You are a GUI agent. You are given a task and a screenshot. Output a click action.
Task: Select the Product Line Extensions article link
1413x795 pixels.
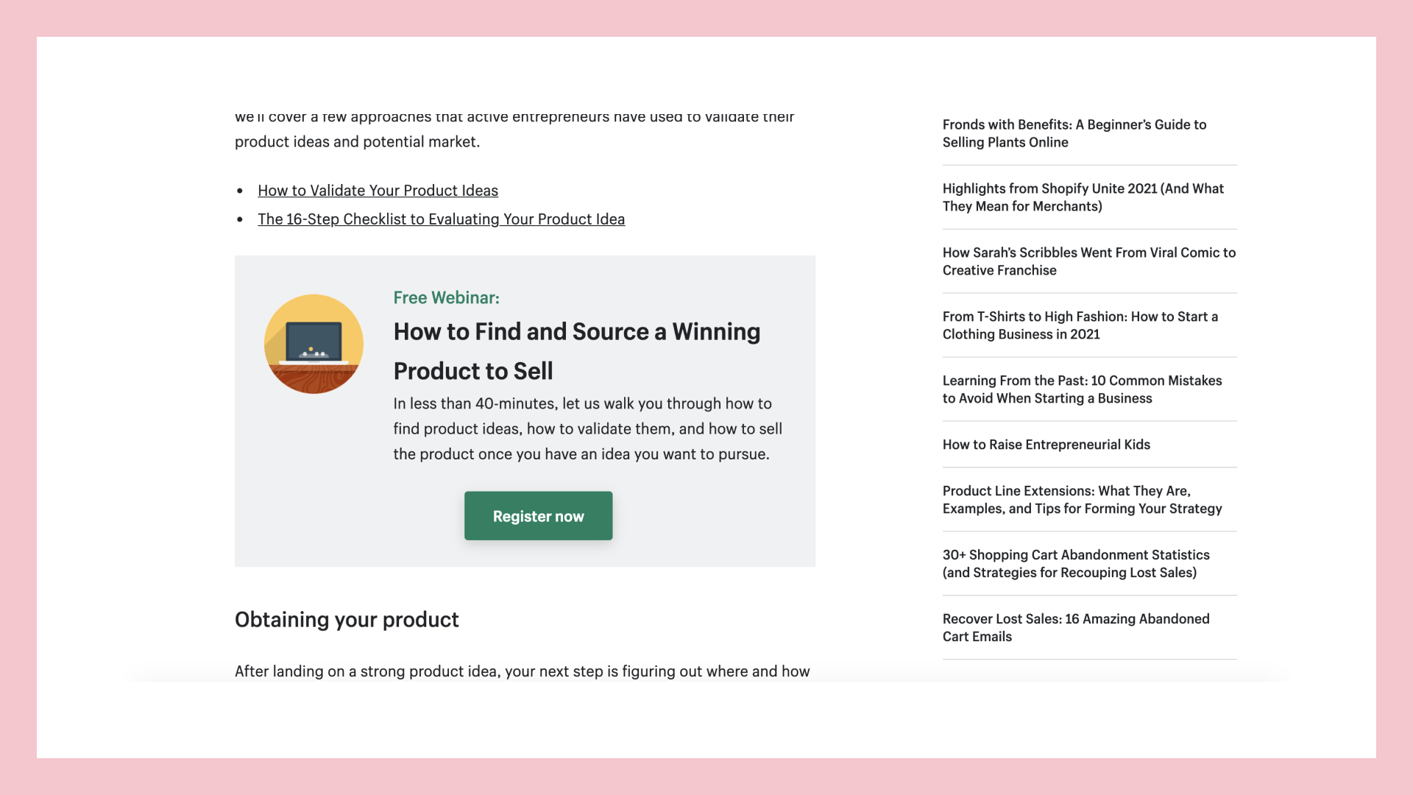(x=1082, y=500)
